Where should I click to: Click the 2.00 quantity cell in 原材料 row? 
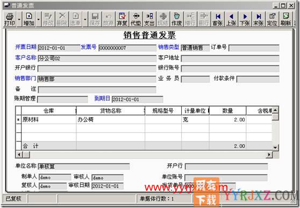point(227,120)
